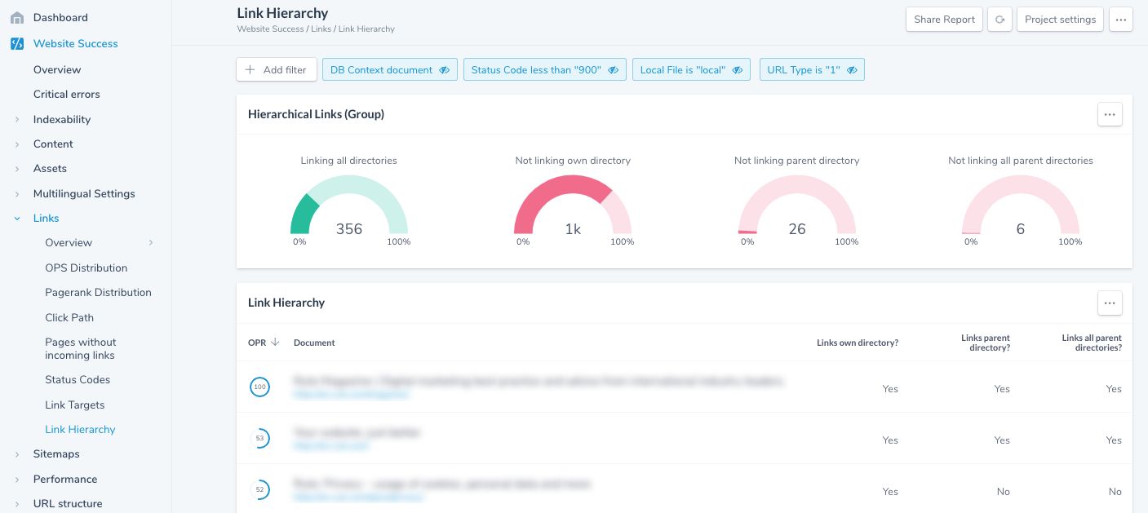
Task: Open the Status Codes sidebar item
Action: 76,379
